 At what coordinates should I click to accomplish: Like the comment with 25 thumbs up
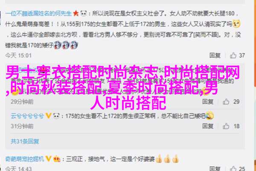(x=233, y=168)
